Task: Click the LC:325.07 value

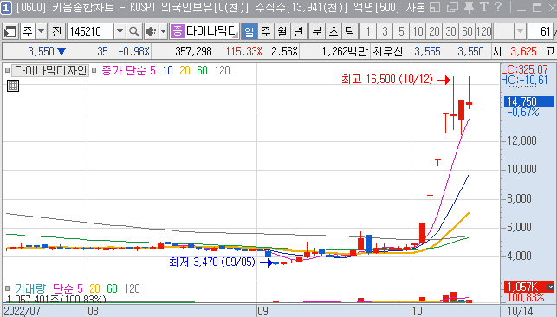Action: click(x=525, y=69)
